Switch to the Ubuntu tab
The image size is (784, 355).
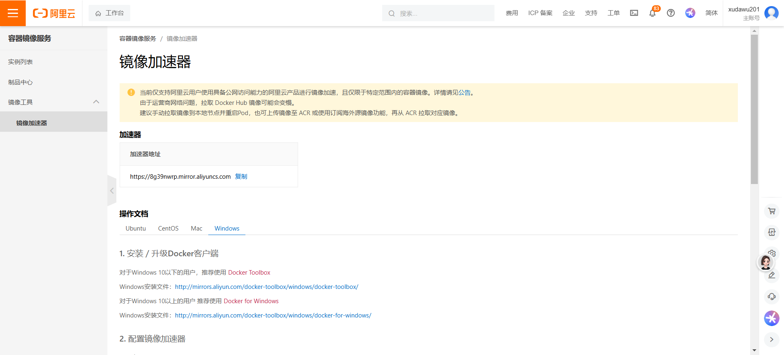(x=136, y=228)
